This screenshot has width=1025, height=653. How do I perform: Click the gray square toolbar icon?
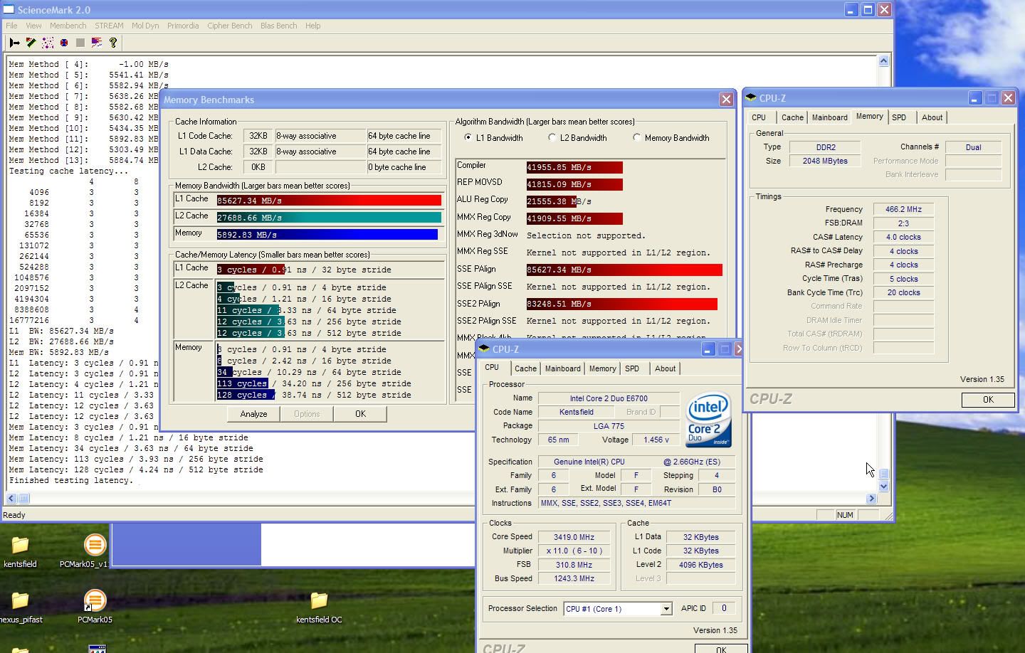[x=80, y=43]
